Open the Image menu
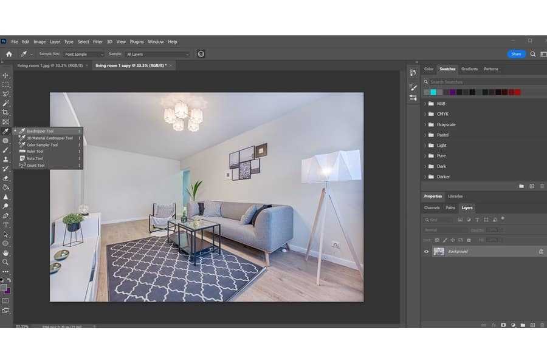 40,42
